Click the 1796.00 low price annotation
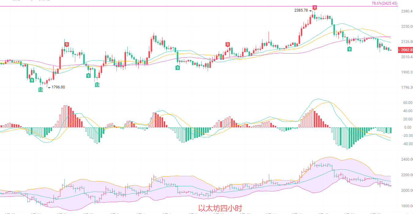Viewport: 413px width, 214px height. point(58,87)
